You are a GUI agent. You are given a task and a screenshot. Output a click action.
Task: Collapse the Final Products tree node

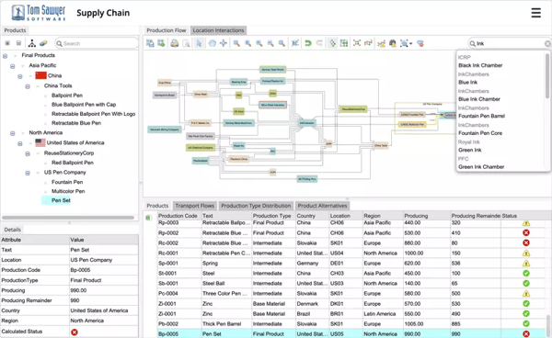[5, 56]
